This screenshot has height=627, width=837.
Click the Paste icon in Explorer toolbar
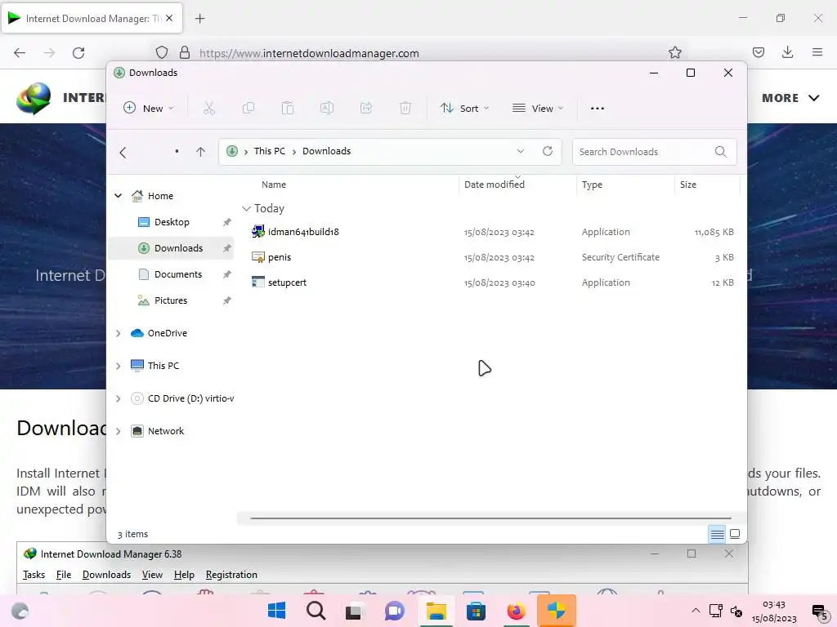(288, 109)
